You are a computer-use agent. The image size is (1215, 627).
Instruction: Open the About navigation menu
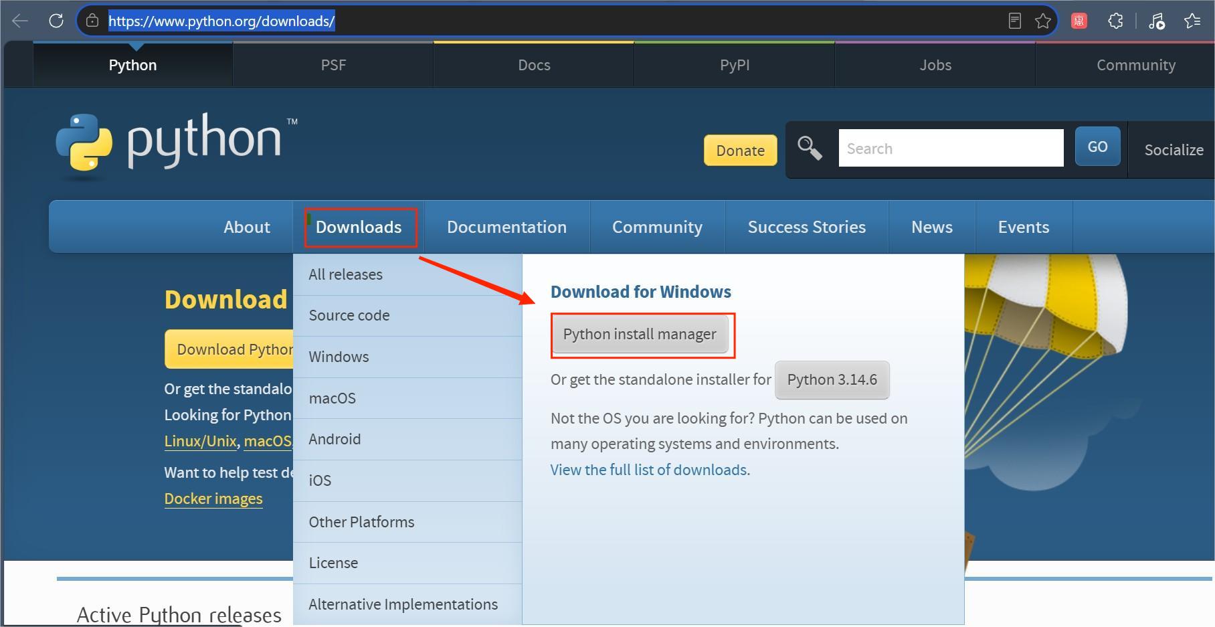[247, 227]
